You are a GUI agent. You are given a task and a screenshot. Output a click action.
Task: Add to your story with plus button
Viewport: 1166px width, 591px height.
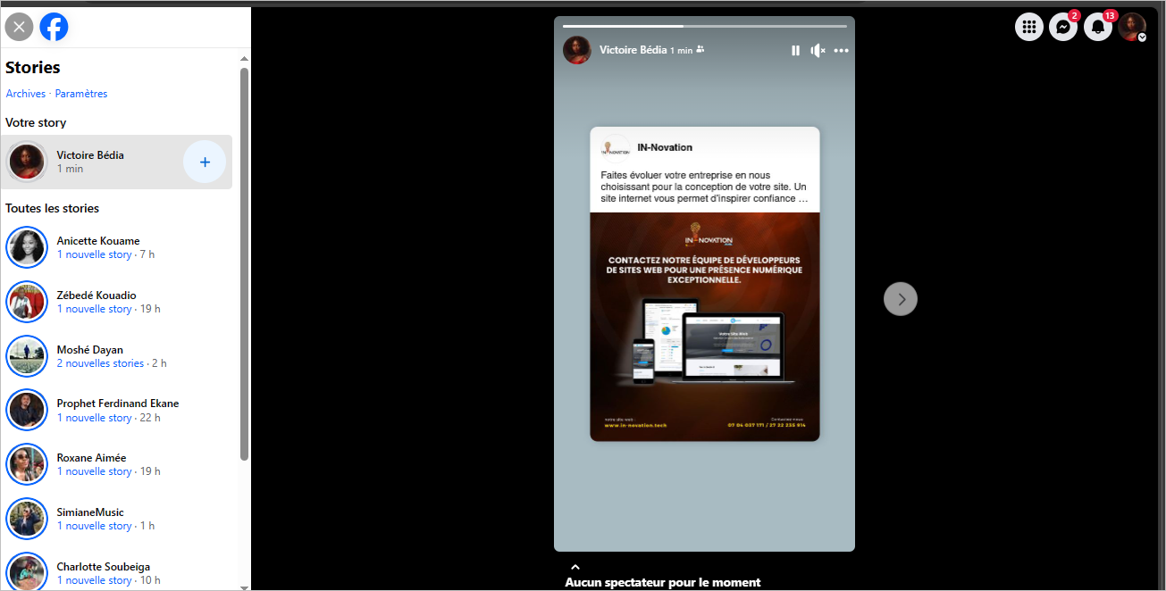tap(205, 162)
